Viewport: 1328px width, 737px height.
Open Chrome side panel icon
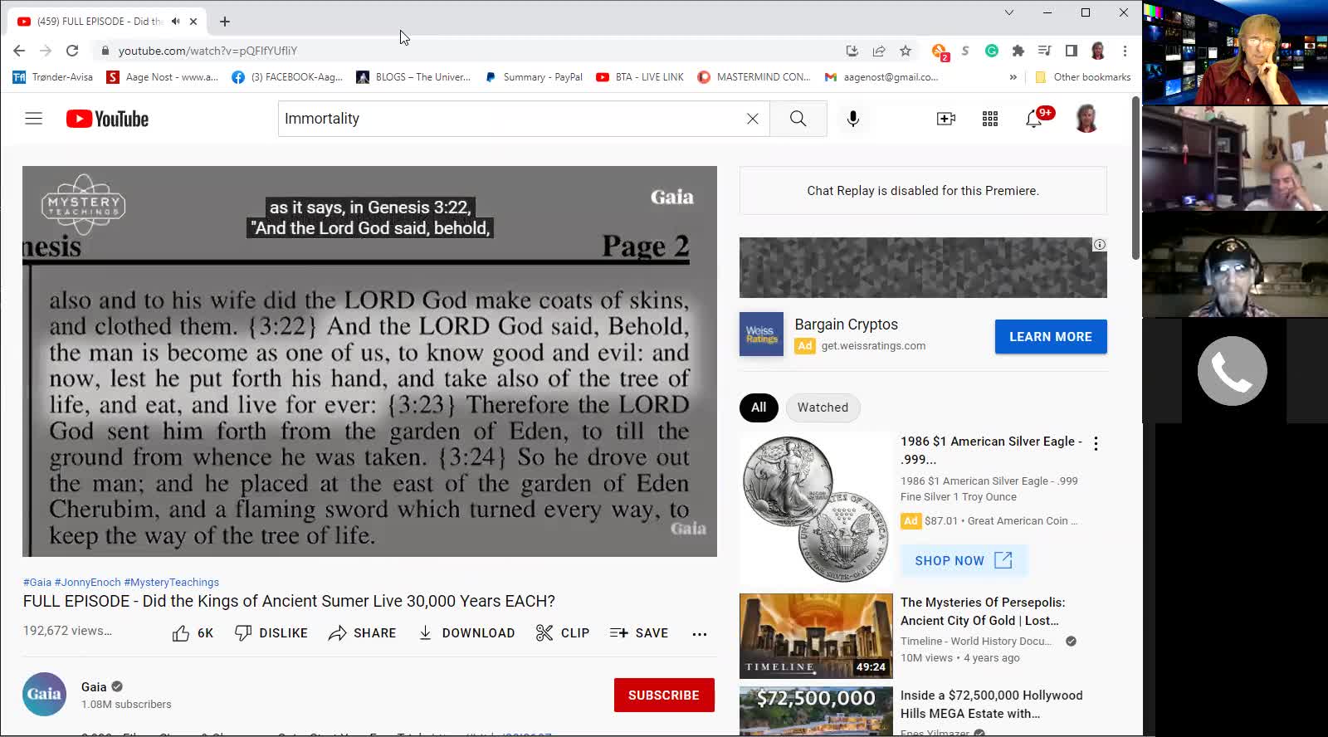(x=1071, y=51)
